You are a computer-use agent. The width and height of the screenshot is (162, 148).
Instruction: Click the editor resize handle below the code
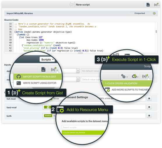pos(80,53)
